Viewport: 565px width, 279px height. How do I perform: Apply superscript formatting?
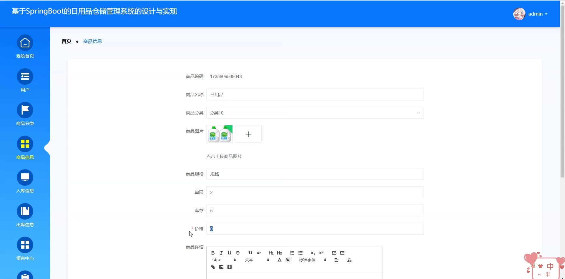click(x=321, y=253)
